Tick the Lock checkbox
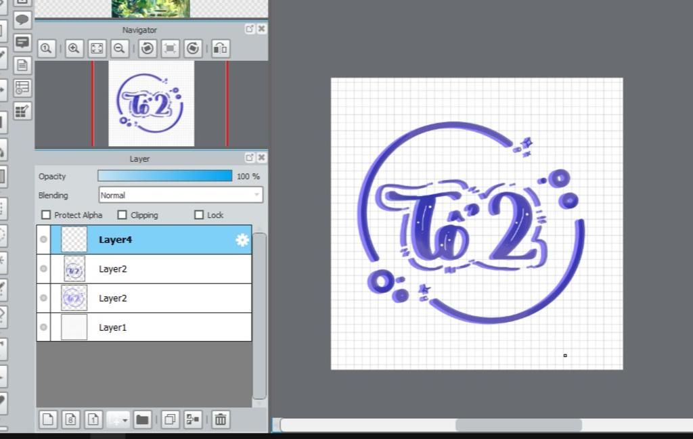Screen dimensions: 693x439 pyautogui.click(x=199, y=214)
